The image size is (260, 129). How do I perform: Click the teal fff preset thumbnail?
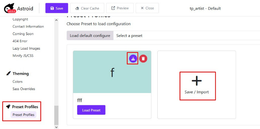click(112, 72)
